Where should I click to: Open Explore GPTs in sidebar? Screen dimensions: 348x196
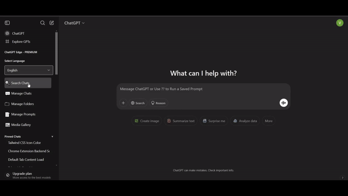pyautogui.click(x=18, y=41)
